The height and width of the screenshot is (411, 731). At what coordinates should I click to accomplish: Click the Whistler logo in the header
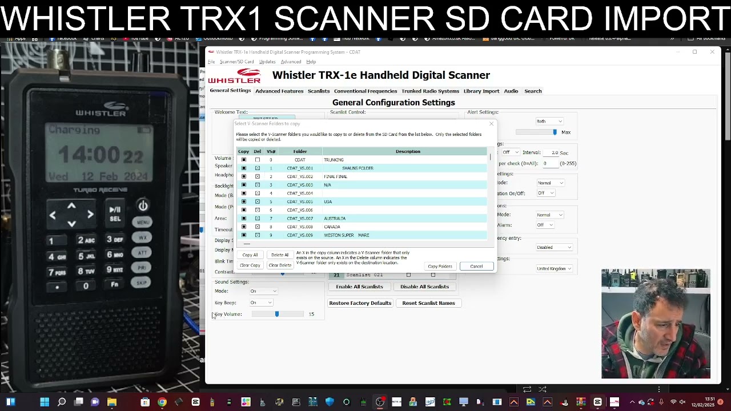pyautogui.click(x=234, y=76)
